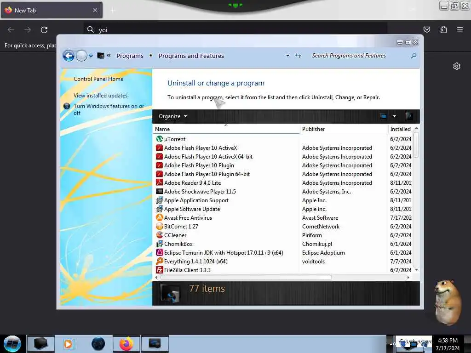Open View installed updates link
471x353 pixels.
tap(100, 96)
